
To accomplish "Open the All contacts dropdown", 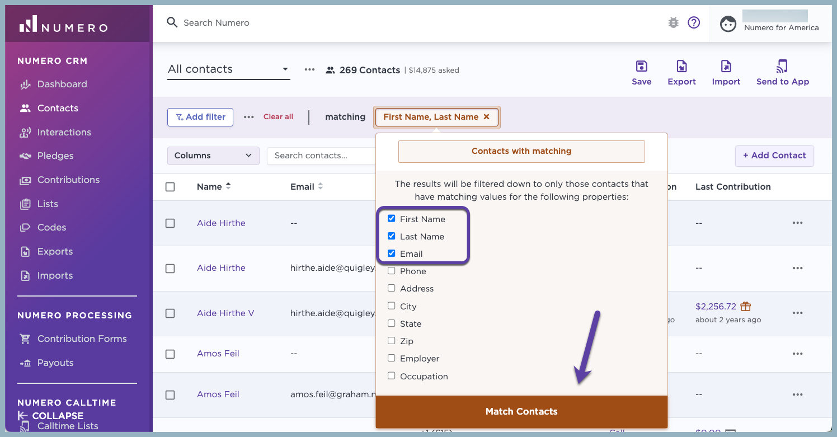I will 229,69.
